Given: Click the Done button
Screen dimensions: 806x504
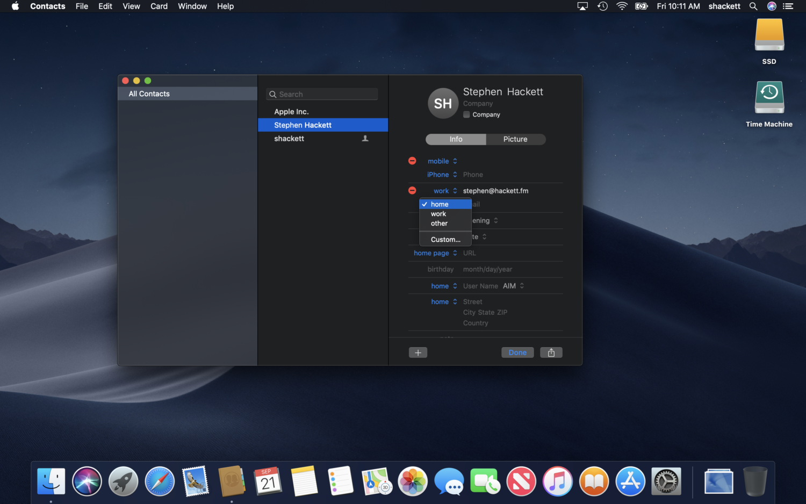Looking at the screenshot, I should (517, 352).
